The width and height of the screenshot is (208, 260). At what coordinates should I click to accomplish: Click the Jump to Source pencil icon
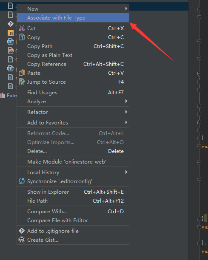point(22,82)
